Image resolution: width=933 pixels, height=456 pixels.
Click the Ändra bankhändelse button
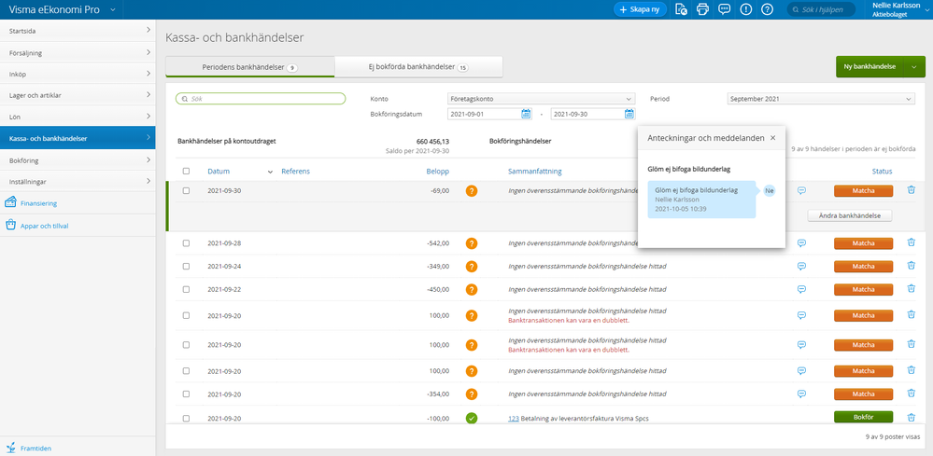coord(850,214)
